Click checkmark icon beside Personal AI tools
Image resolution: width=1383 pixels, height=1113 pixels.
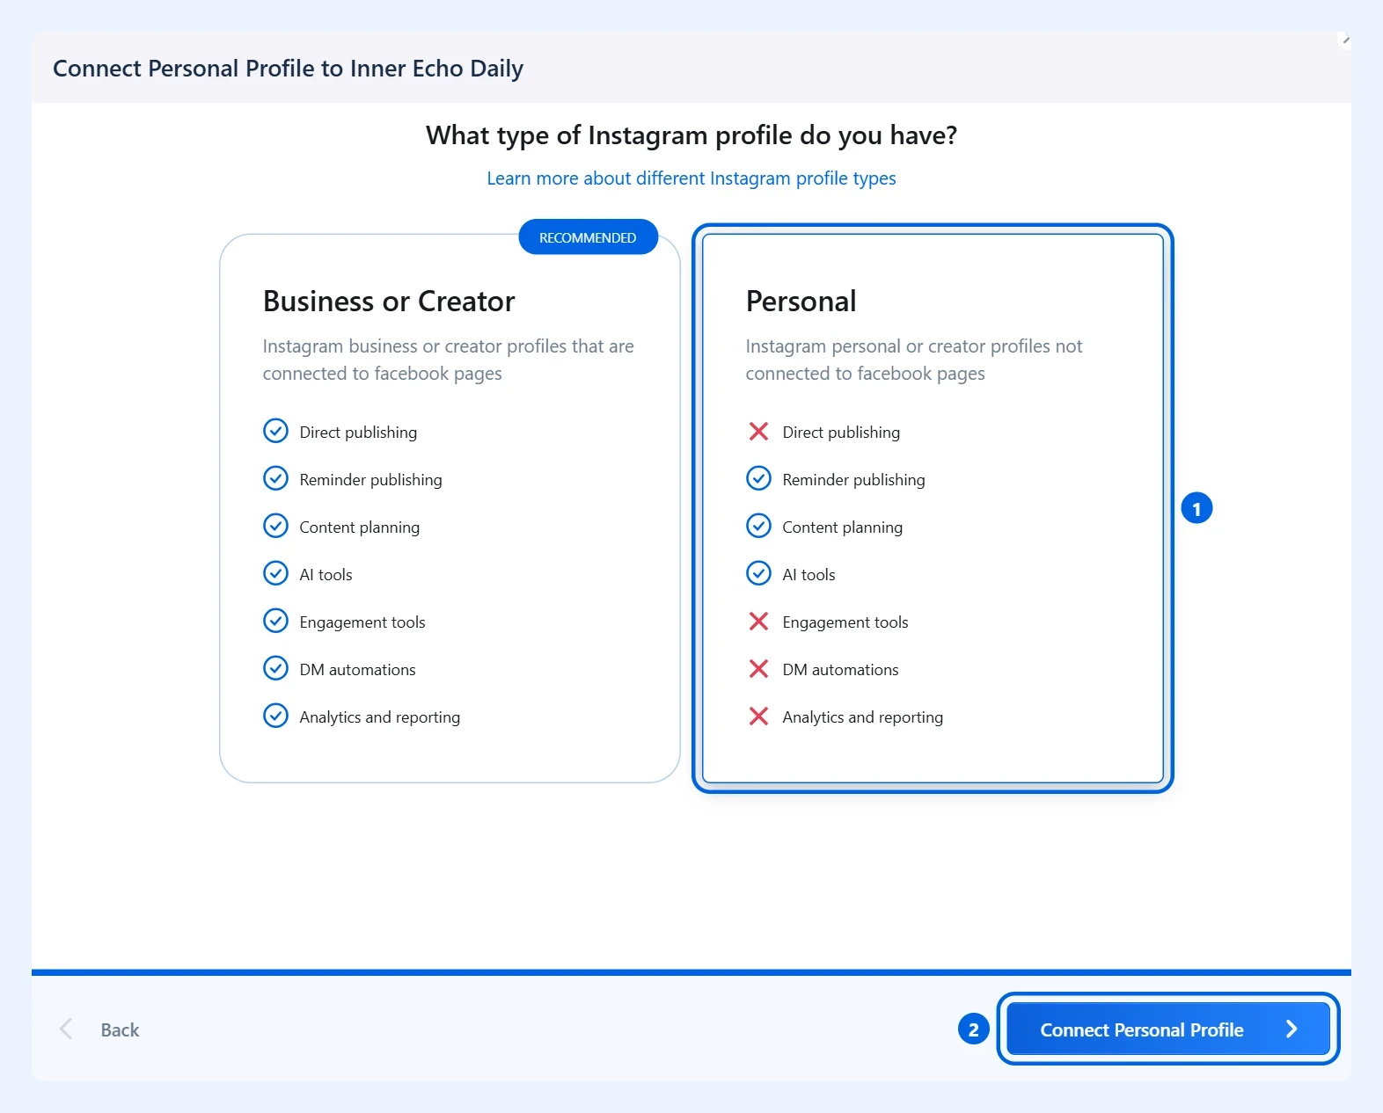(758, 574)
